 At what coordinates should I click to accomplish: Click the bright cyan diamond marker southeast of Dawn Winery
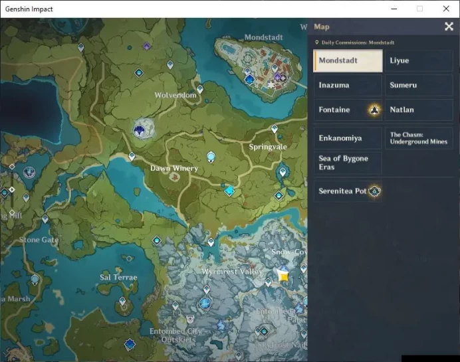(x=229, y=191)
